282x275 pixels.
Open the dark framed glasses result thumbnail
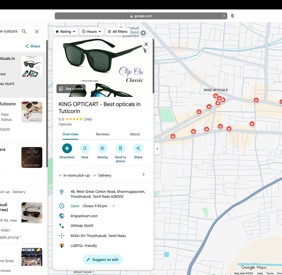[32, 158]
